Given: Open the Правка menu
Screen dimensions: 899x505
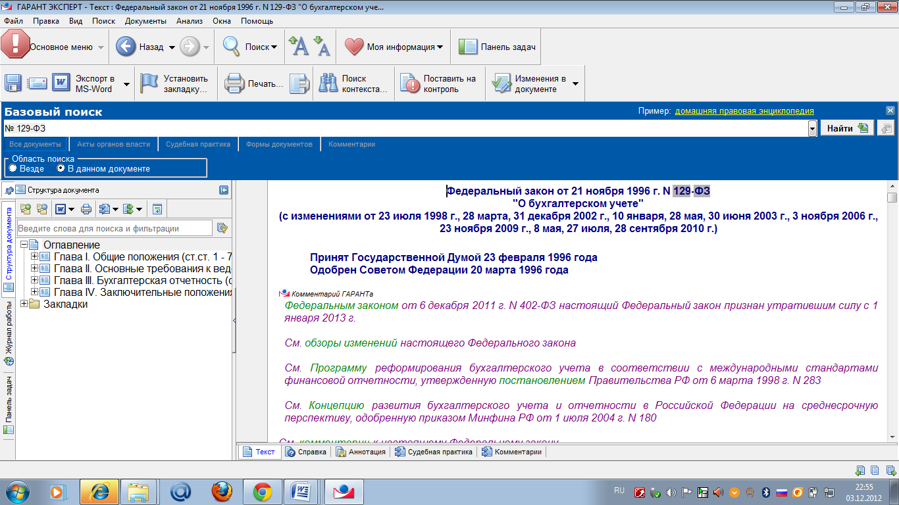Looking at the screenshot, I should point(46,21).
